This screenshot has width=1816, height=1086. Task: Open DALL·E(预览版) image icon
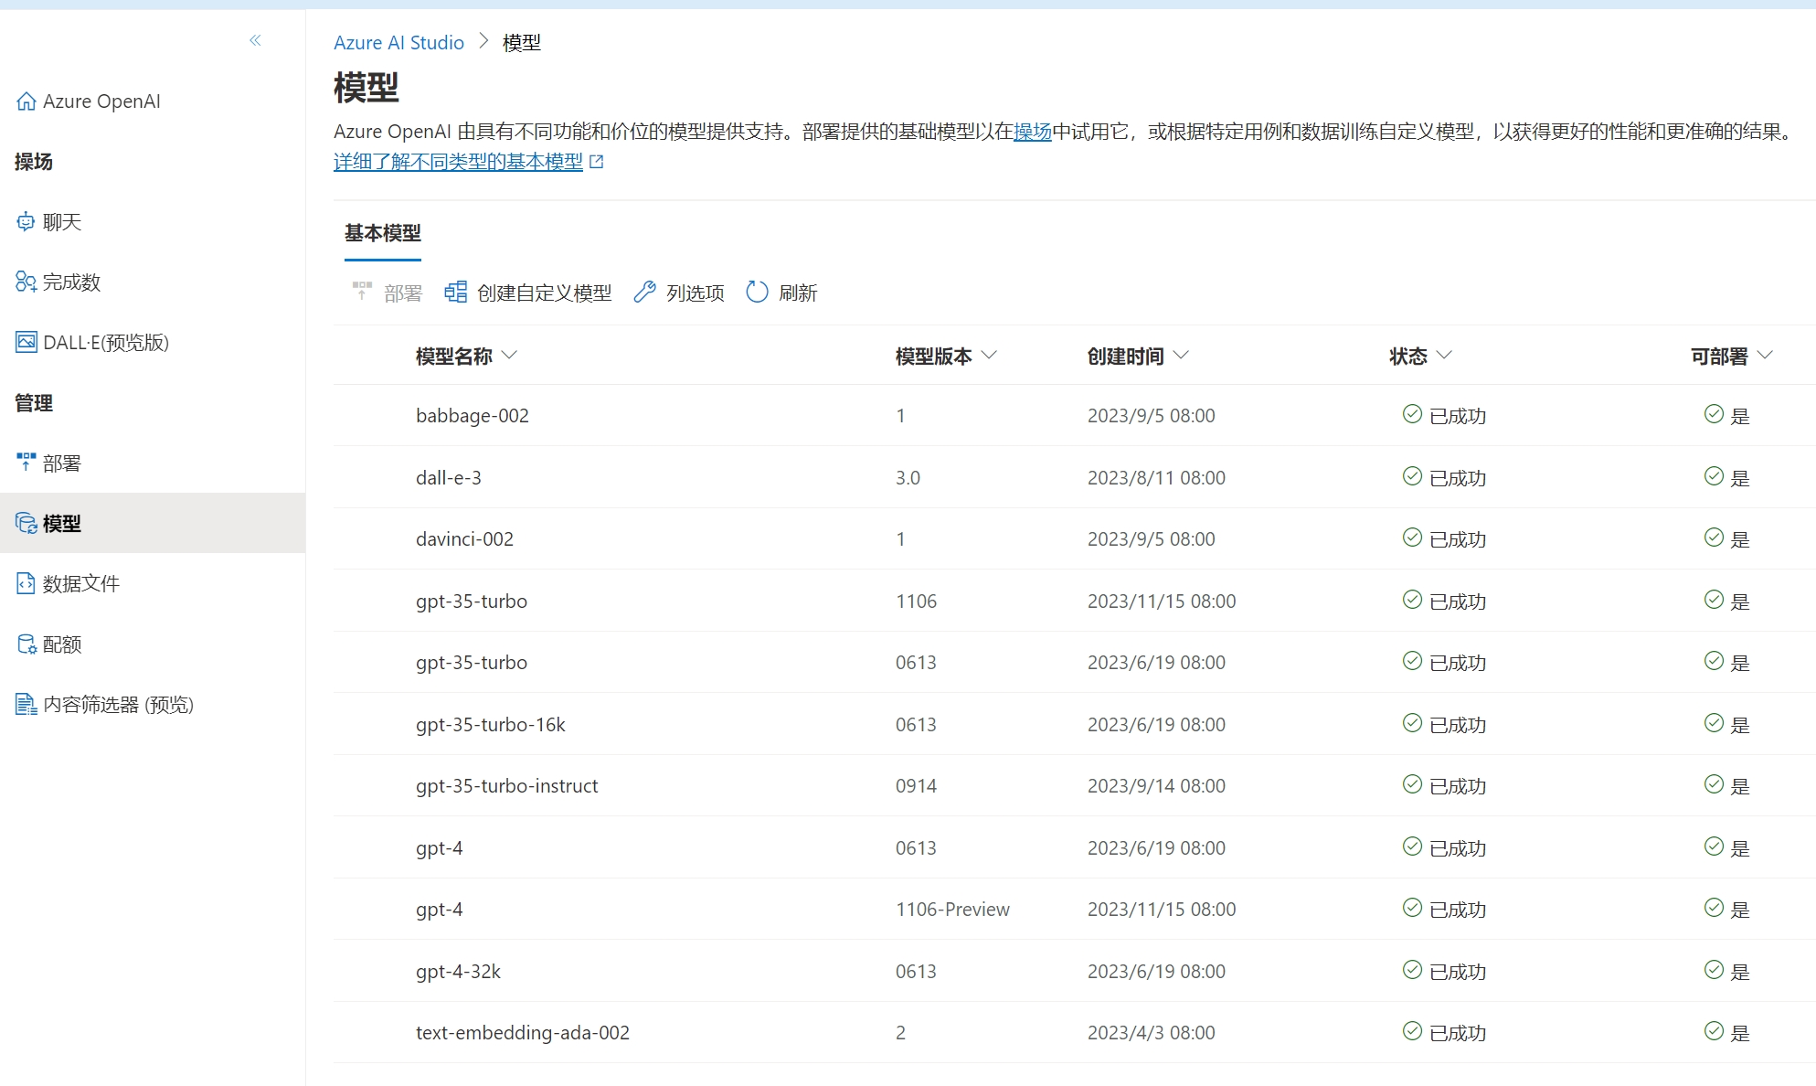(26, 342)
